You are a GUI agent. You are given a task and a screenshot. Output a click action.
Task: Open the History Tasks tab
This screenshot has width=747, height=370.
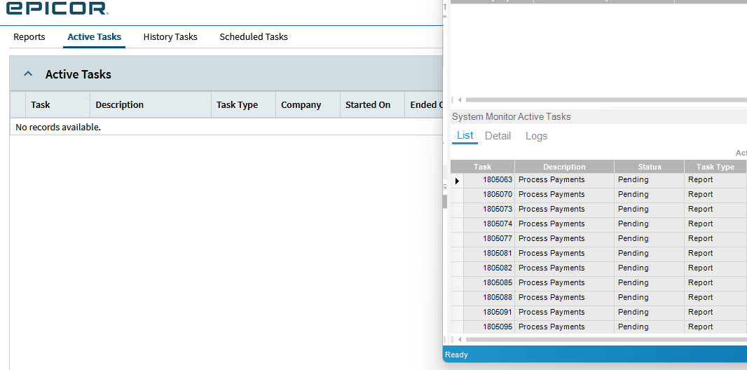click(170, 36)
